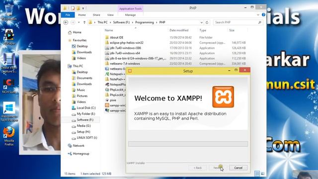This screenshot has width=318, height=179.
Task: Expand the ribbon chevron
Action: (258, 14)
